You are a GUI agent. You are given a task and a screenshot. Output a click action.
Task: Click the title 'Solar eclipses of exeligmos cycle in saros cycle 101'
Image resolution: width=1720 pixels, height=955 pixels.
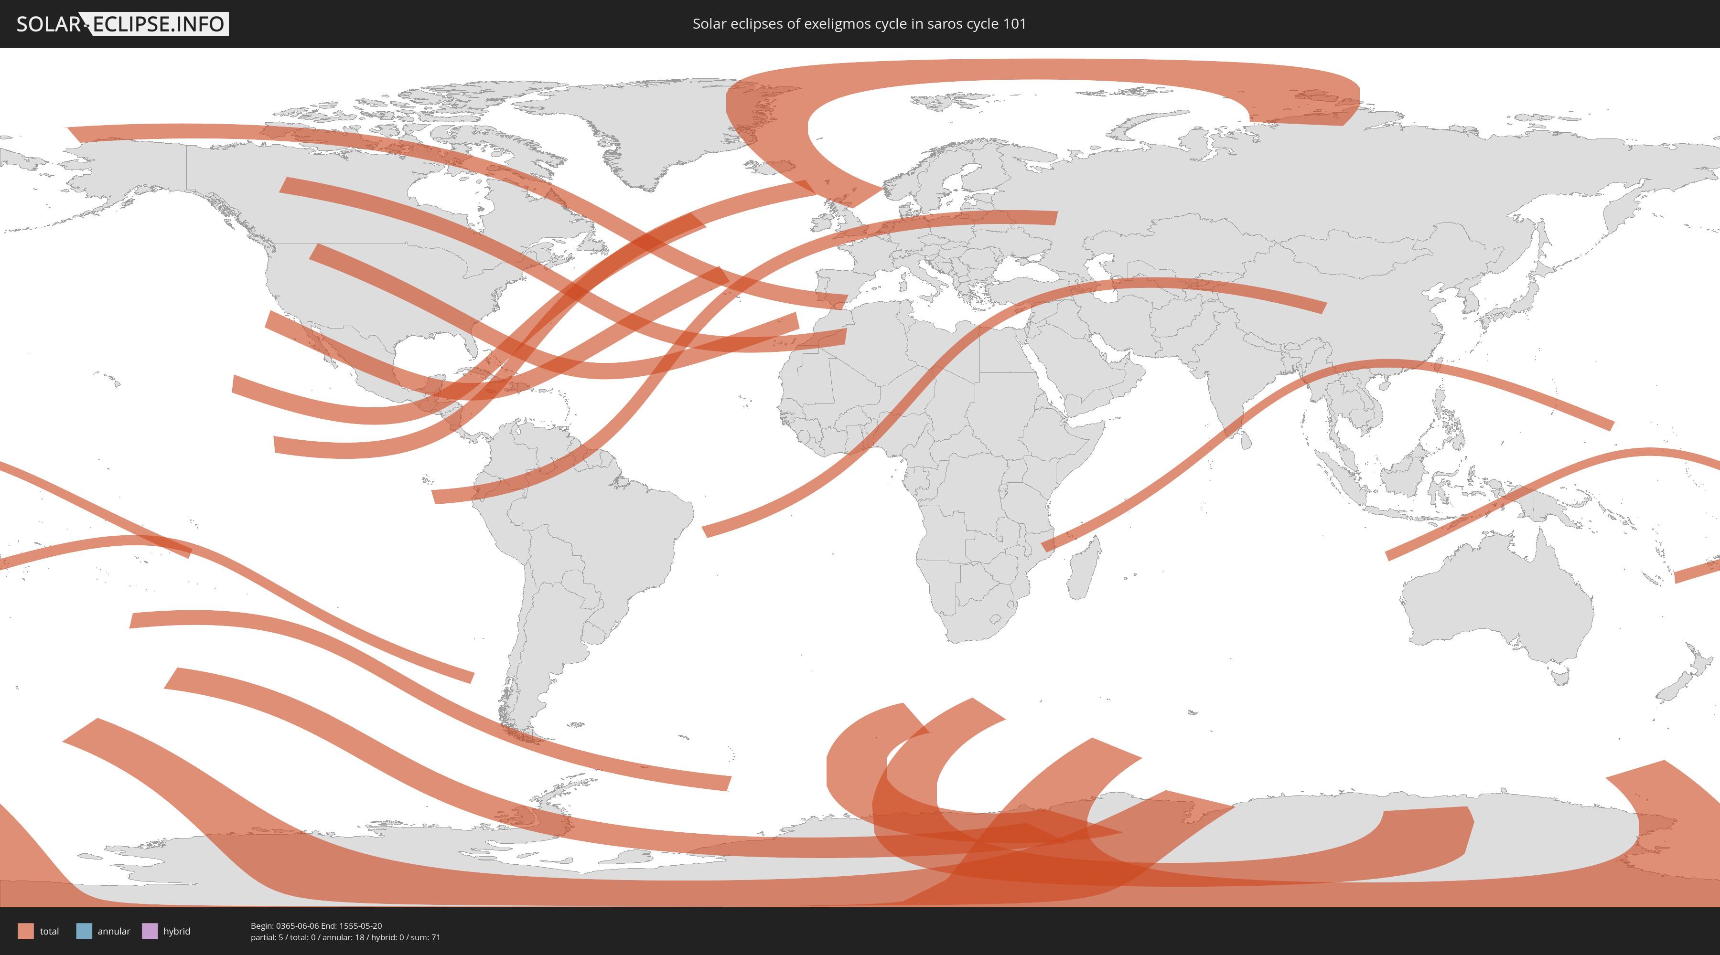(859, 24)
